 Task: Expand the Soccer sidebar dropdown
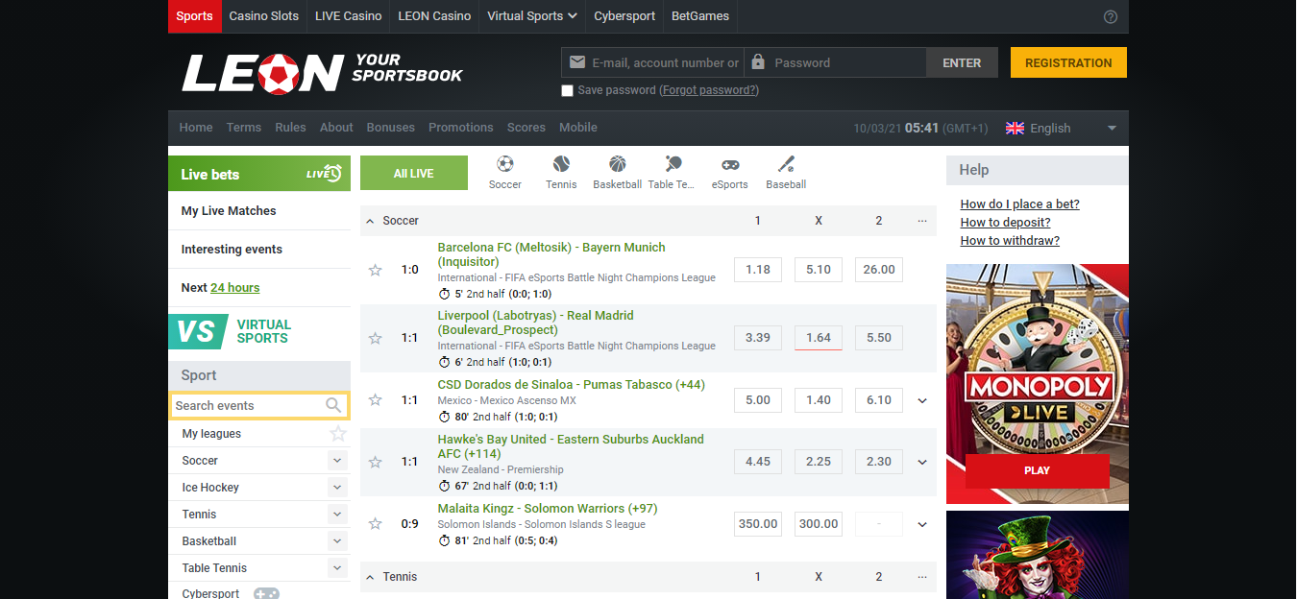click(337, 461)
